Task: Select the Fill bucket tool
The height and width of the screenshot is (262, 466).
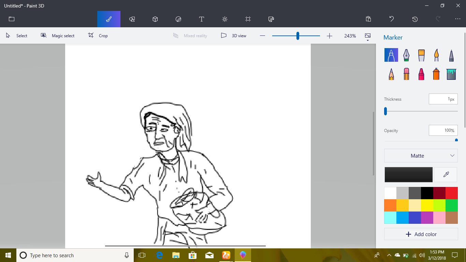Action: coord(451,74)
